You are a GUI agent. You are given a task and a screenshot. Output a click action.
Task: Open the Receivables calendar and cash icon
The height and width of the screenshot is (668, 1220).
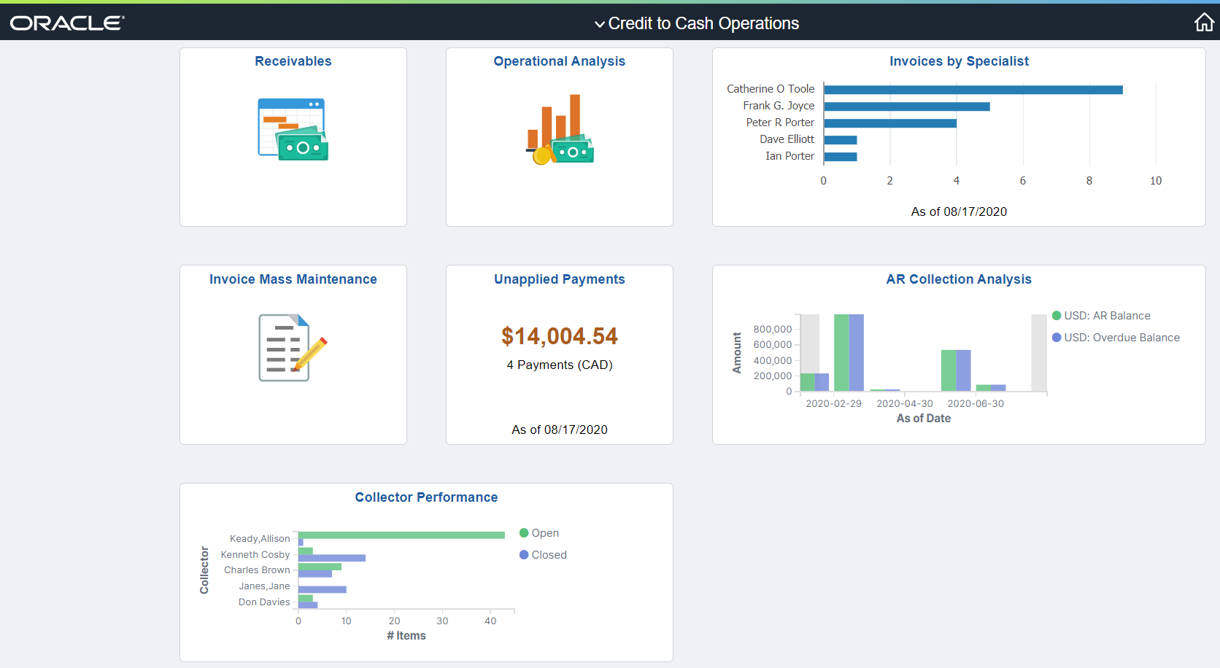click(x=293, y=130)
